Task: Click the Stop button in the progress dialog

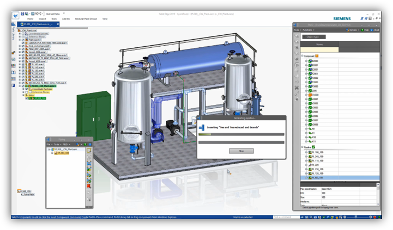Action: (x=241, y=151)
